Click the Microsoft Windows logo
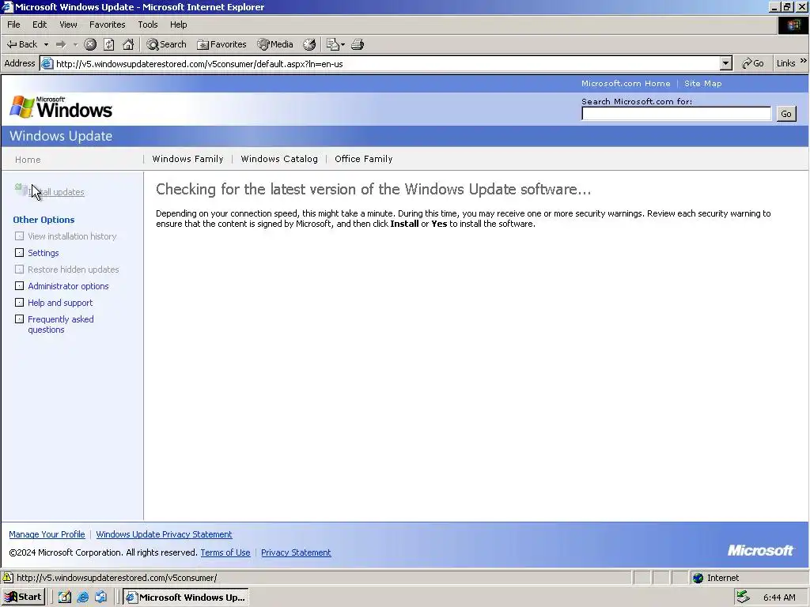The image size is (810, 607). (61, 107)
